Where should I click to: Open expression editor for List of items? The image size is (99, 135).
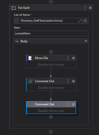(80, 21)
